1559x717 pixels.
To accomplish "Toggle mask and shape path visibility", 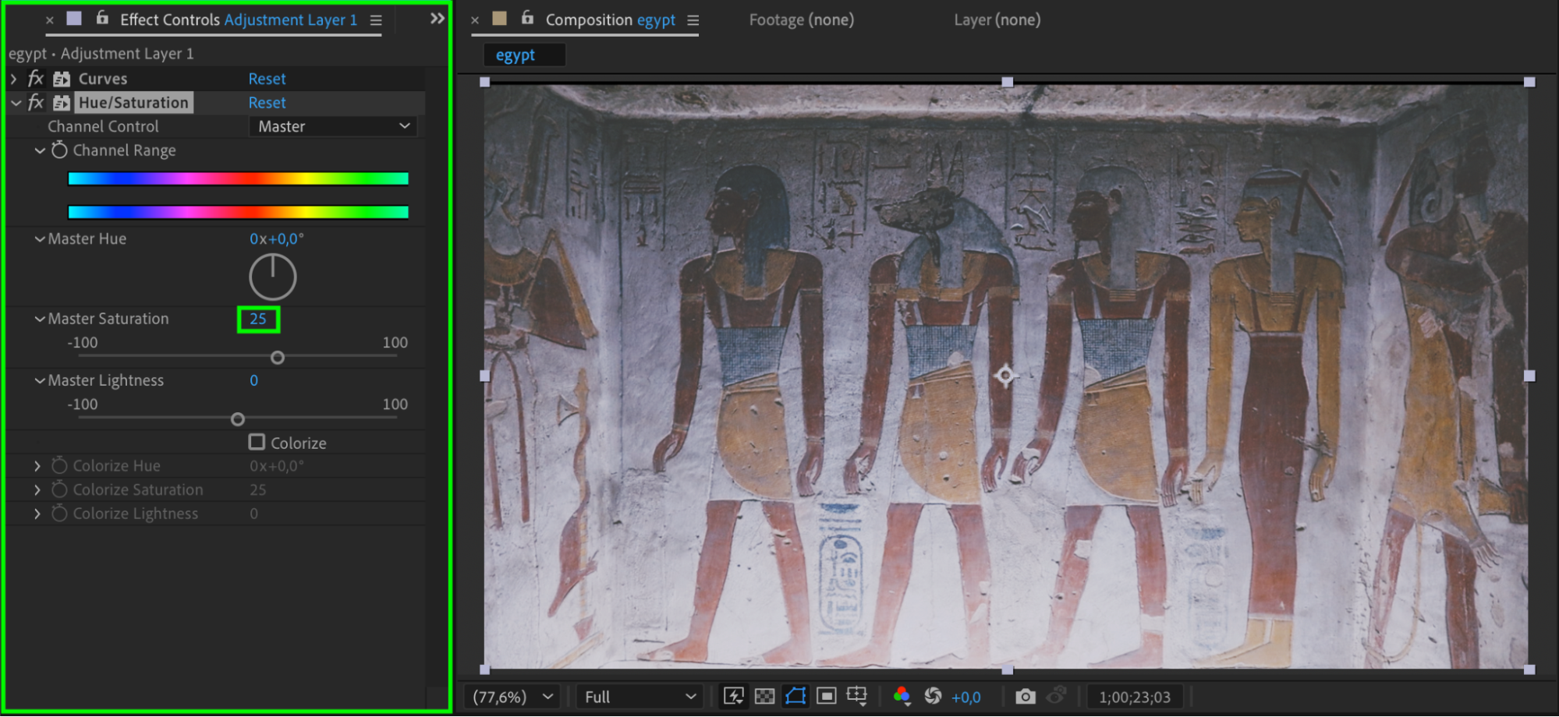I will coord(795,696).
